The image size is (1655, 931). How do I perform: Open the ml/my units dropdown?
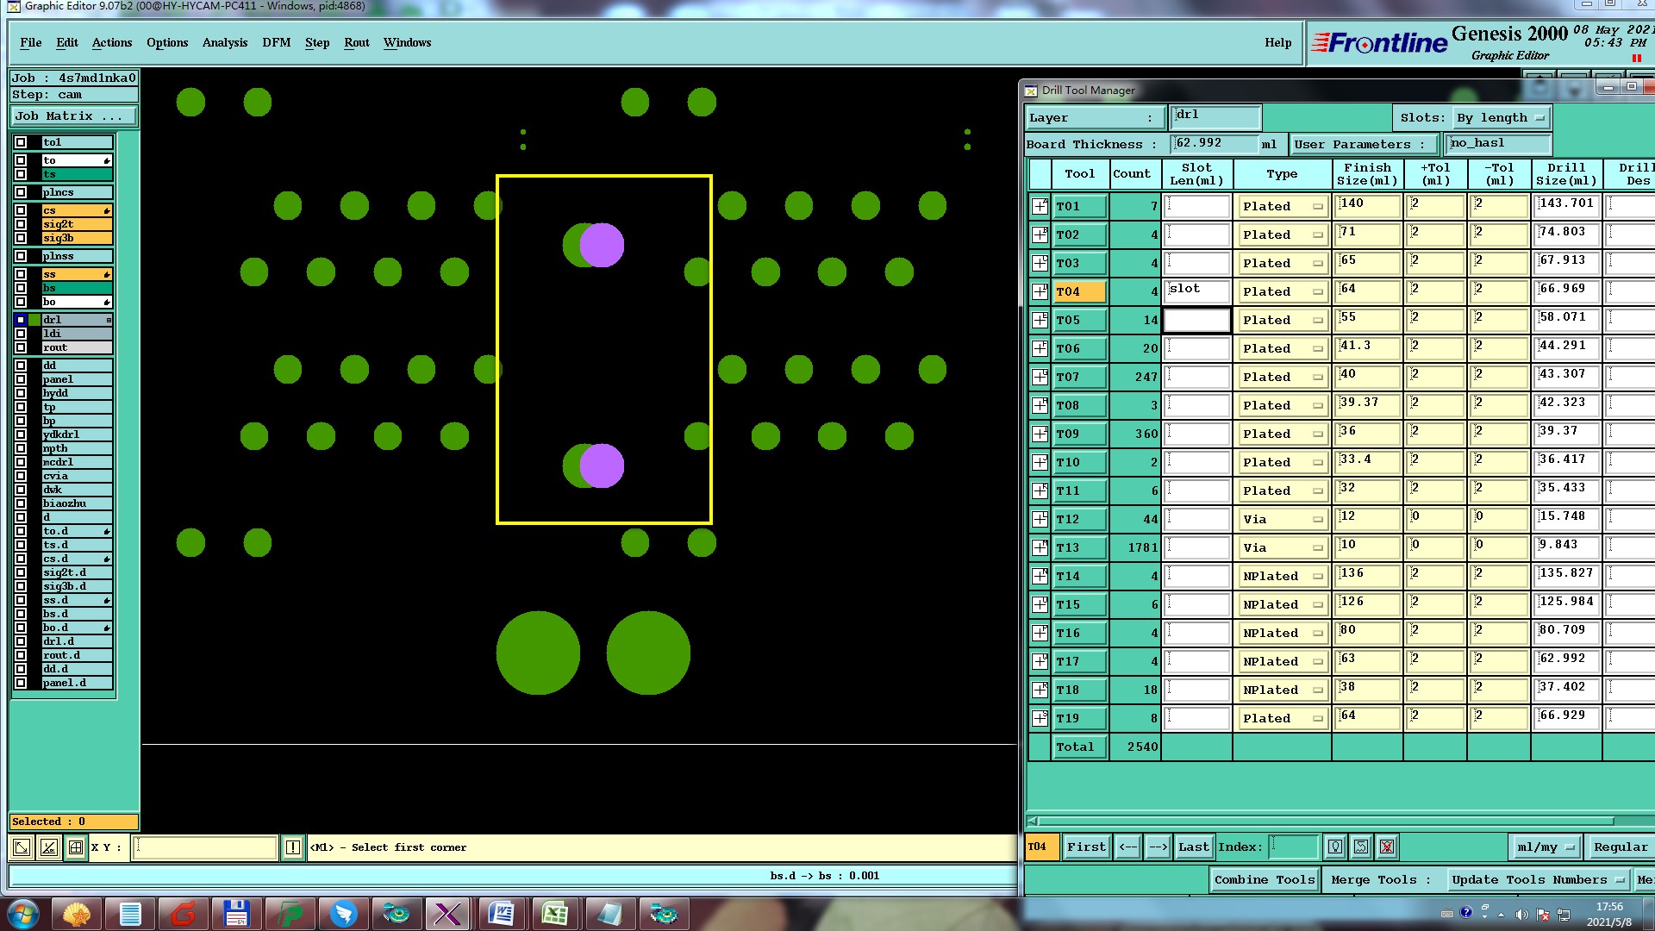1546,847
